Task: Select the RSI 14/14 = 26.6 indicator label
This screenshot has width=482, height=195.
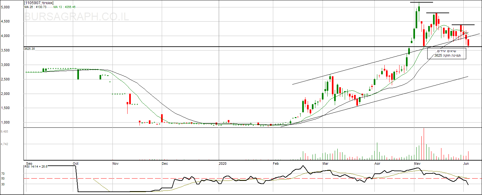Action: pos(36,167)
